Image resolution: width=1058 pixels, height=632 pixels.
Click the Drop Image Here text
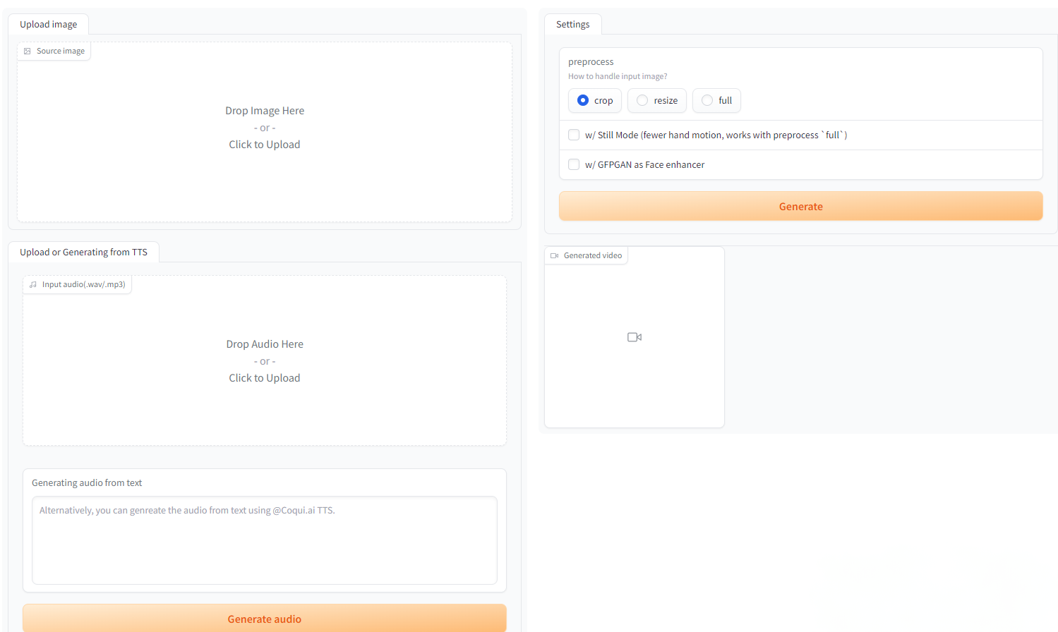pyautogui.click(x=265, y=111)
